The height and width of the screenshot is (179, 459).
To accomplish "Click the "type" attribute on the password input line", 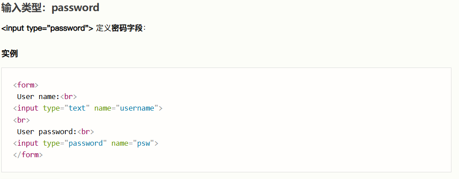I will pos(51,143).
